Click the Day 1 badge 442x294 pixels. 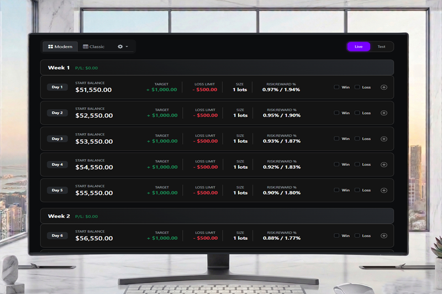point(57,87)
